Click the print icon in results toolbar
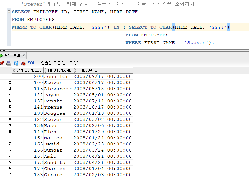 (9, 63)
